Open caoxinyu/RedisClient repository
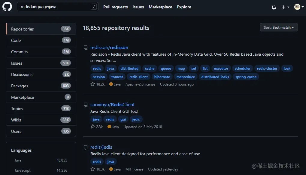The width and height of the screenshot is (306, 175). [112, 105]
